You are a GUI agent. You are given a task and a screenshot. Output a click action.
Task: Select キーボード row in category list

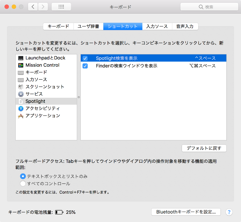[46, 72]
